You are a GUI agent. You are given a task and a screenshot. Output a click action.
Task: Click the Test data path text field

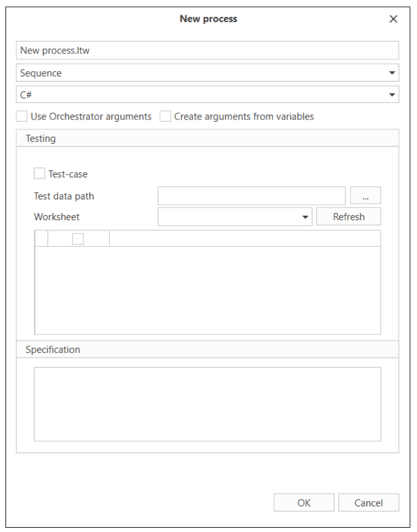coord(252,196)
